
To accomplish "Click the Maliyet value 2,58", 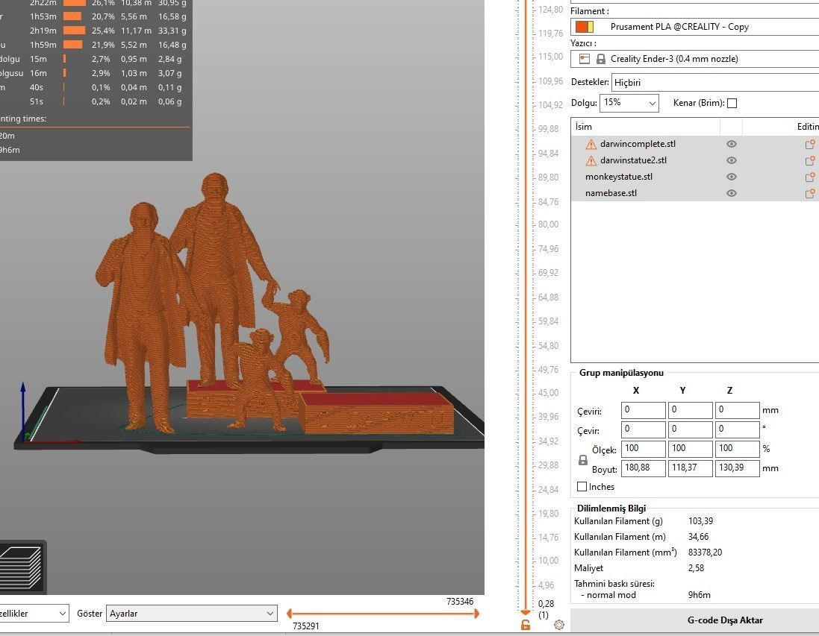I will (696, 568).
